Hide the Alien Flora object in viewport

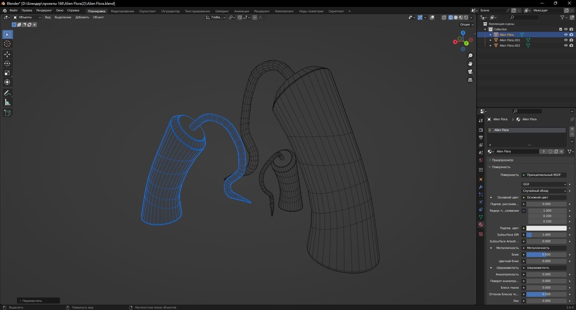coord(566,35)
